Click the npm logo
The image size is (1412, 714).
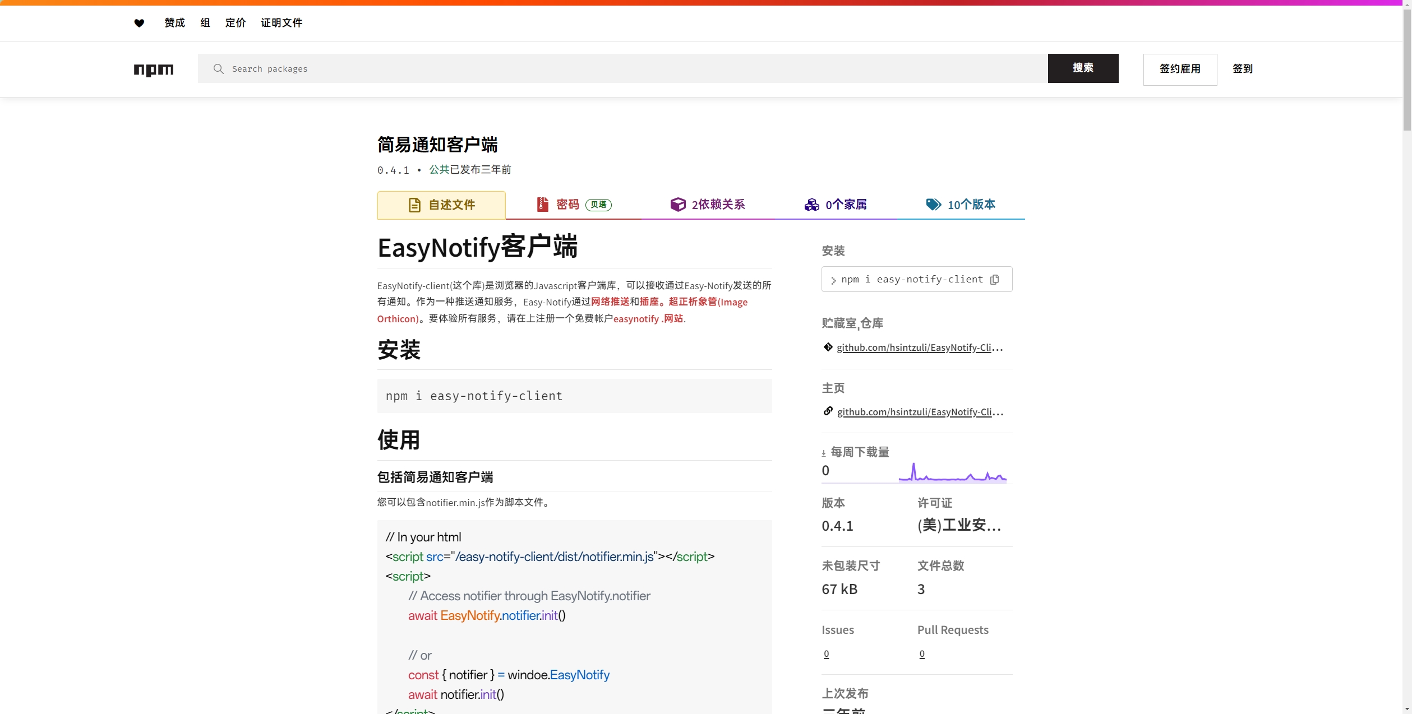point(154,69)
